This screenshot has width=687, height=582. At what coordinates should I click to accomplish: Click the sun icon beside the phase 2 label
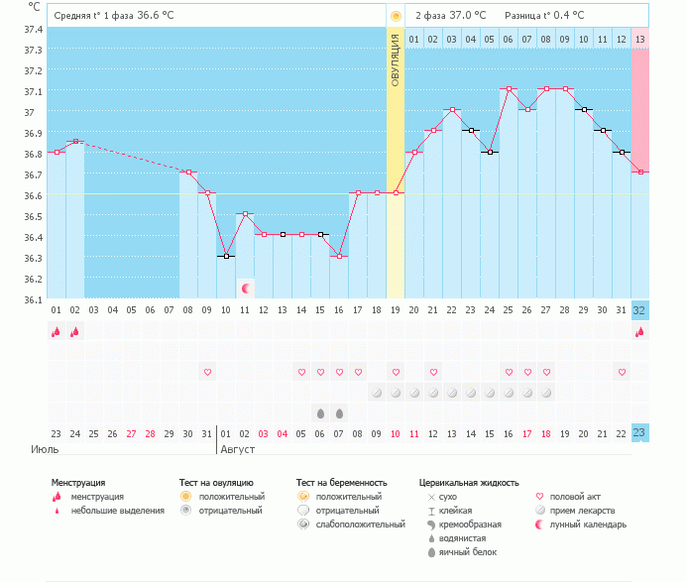click(396, 16)
